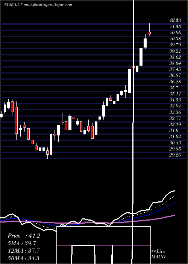Select the 36.28 price axis label
This screenshot has height=264, width=188.
pos(175,82)
